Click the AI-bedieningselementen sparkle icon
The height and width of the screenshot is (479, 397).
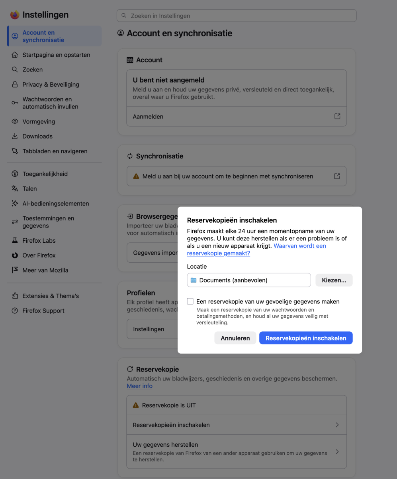click(15, 203)
